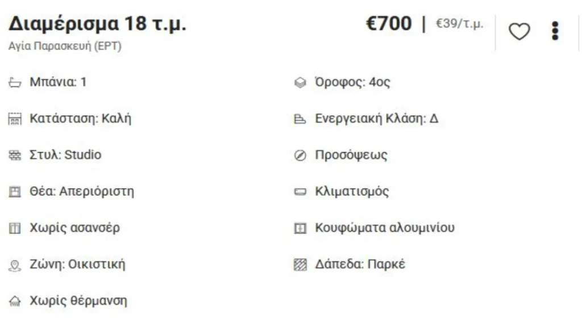
Task: Click the condition icon beside Κατάσταση
Action: click(15, 119)
